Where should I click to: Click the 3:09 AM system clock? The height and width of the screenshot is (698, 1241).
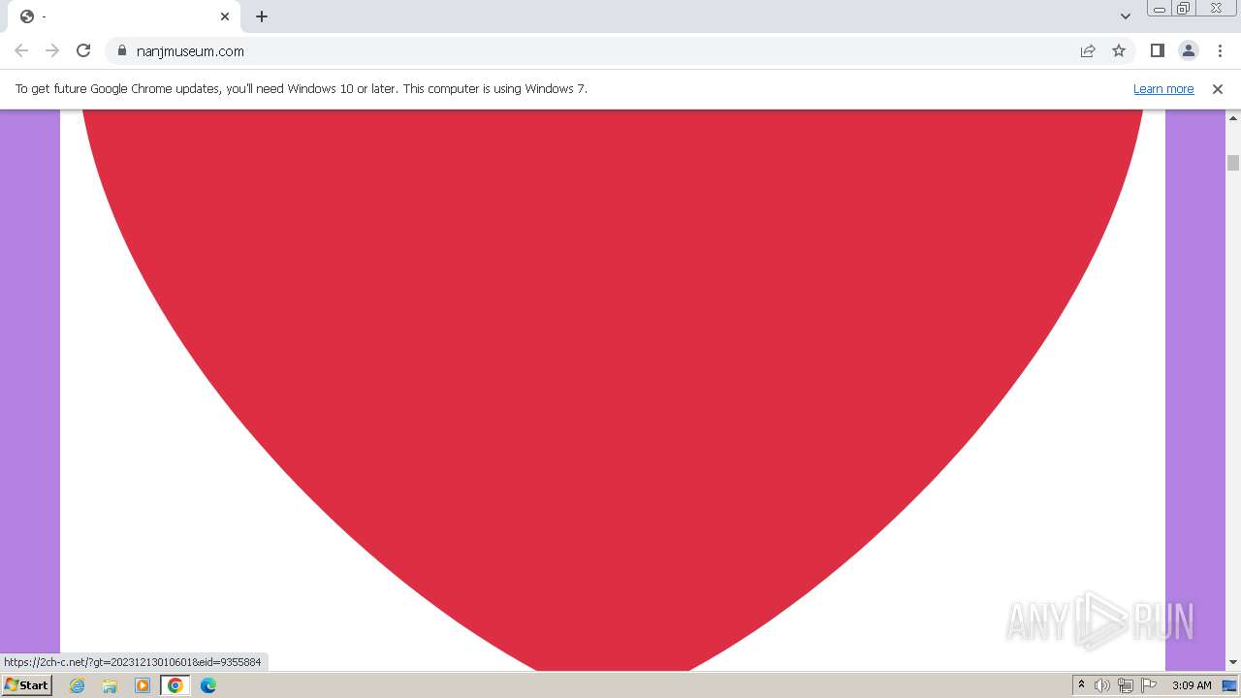point(1192,685)
